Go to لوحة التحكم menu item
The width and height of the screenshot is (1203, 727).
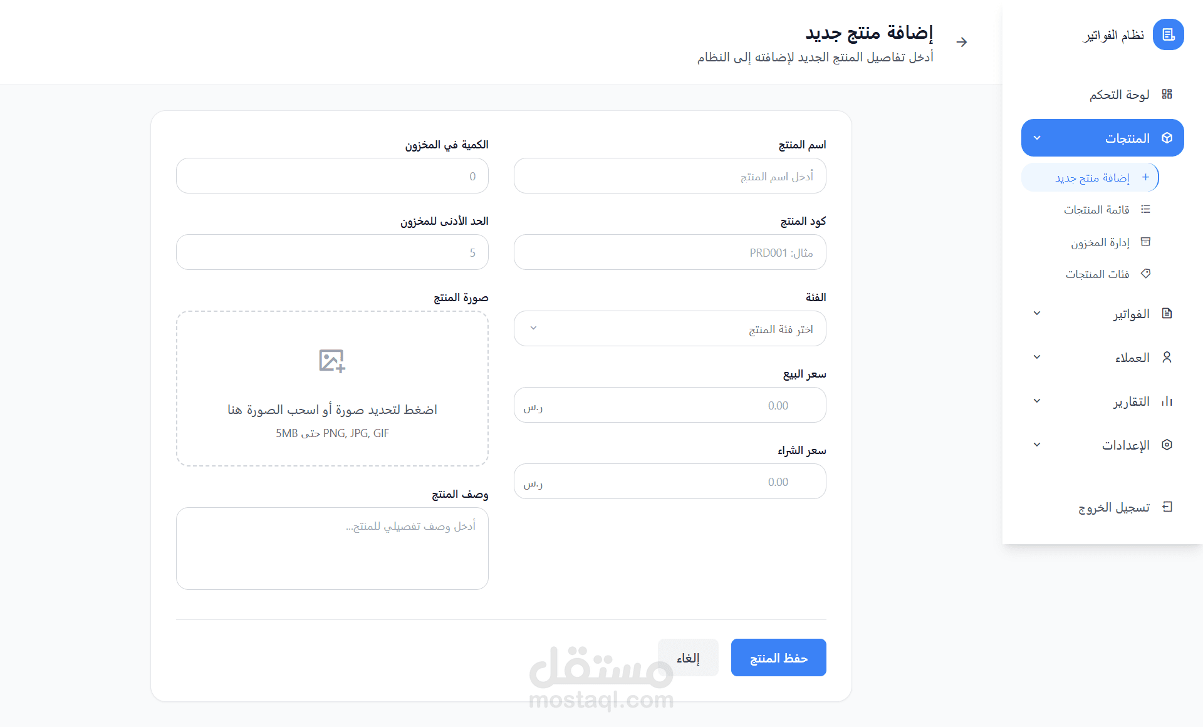[1119, 95]
